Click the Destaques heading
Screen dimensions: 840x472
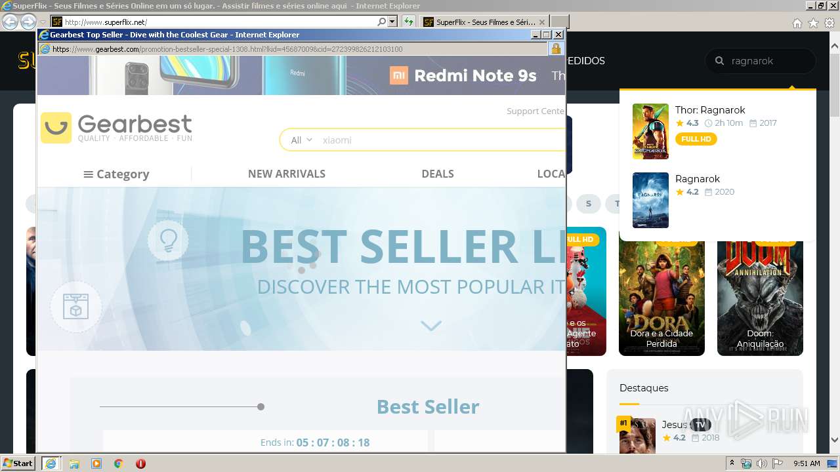[x=644, y=388]
